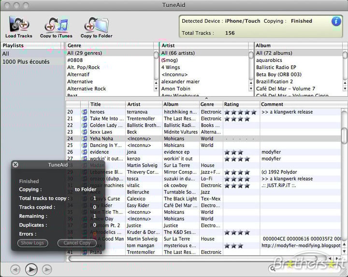The width and height of the screenshot is (348, 277).
Task: Click the Artist list scroll up arrow
Action: tap(251, 83)
